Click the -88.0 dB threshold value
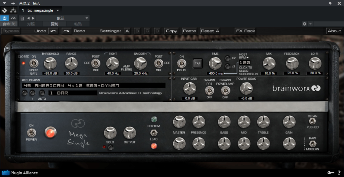The height and width of the screenshot is (177, 344). pos(50,73)
